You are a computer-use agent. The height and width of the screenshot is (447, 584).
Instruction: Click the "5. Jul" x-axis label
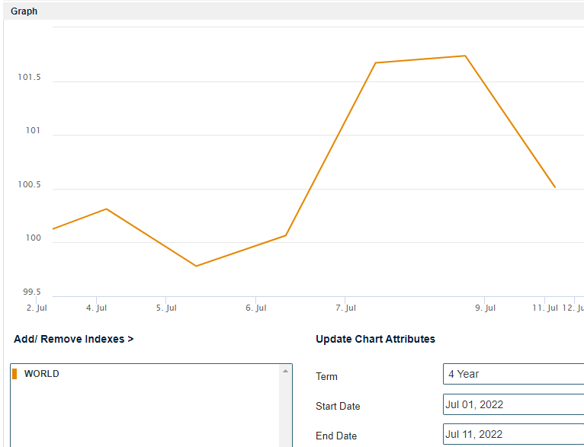(166, 308)
